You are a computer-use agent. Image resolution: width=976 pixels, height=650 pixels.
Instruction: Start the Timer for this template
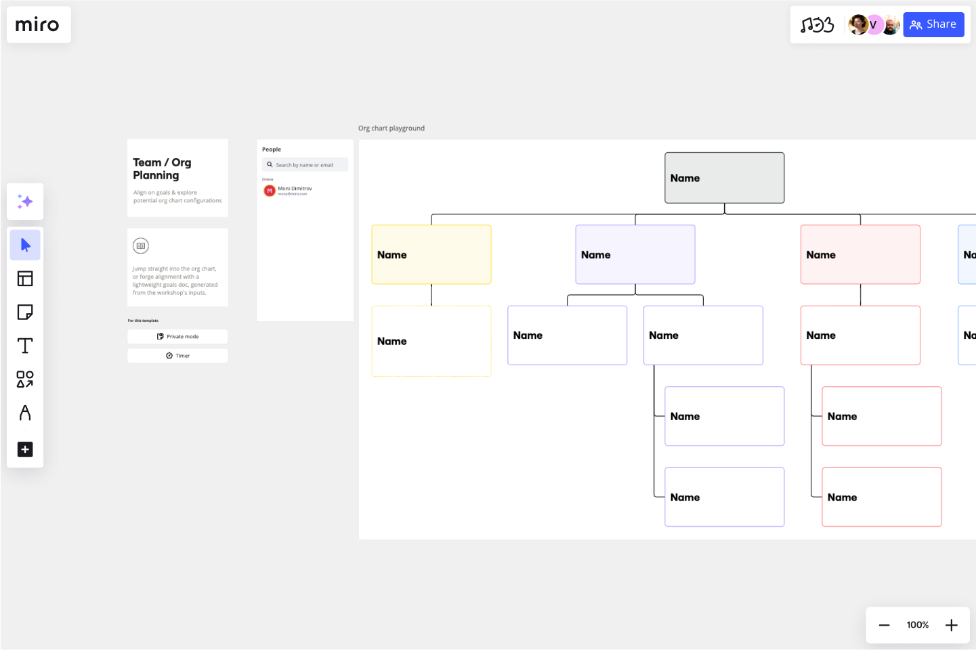click(x=177, y=355)
